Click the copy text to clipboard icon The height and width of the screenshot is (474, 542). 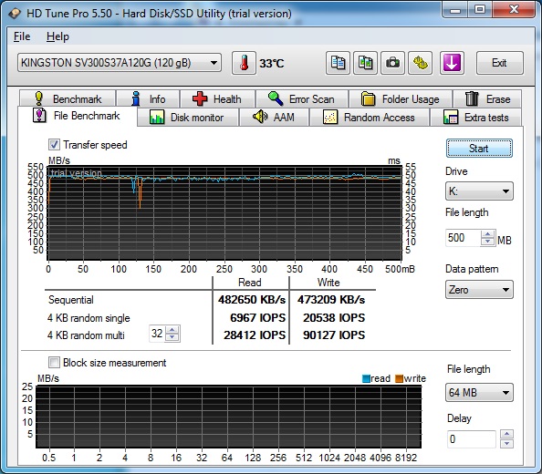(338, 63)
